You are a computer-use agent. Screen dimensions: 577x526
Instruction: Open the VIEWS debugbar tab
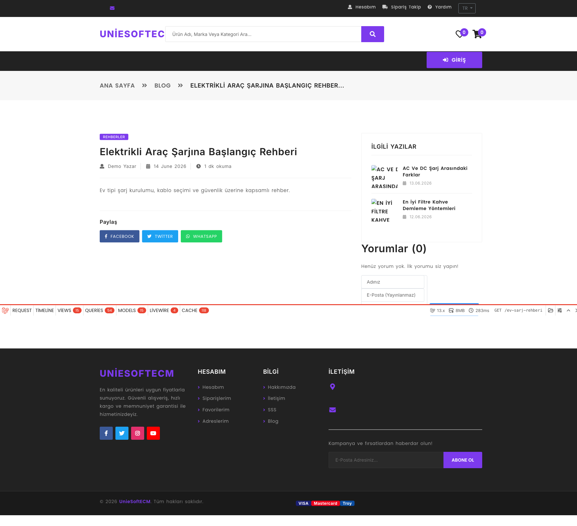tap(69, 310)
